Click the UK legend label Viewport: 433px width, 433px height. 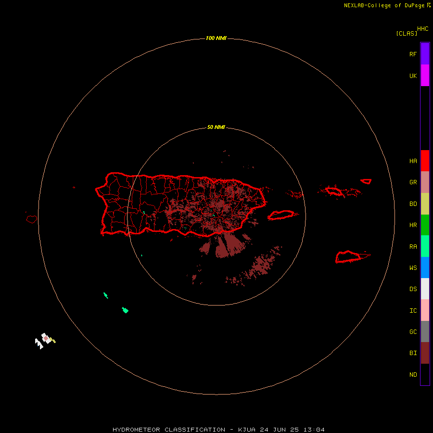click(413, 76)
